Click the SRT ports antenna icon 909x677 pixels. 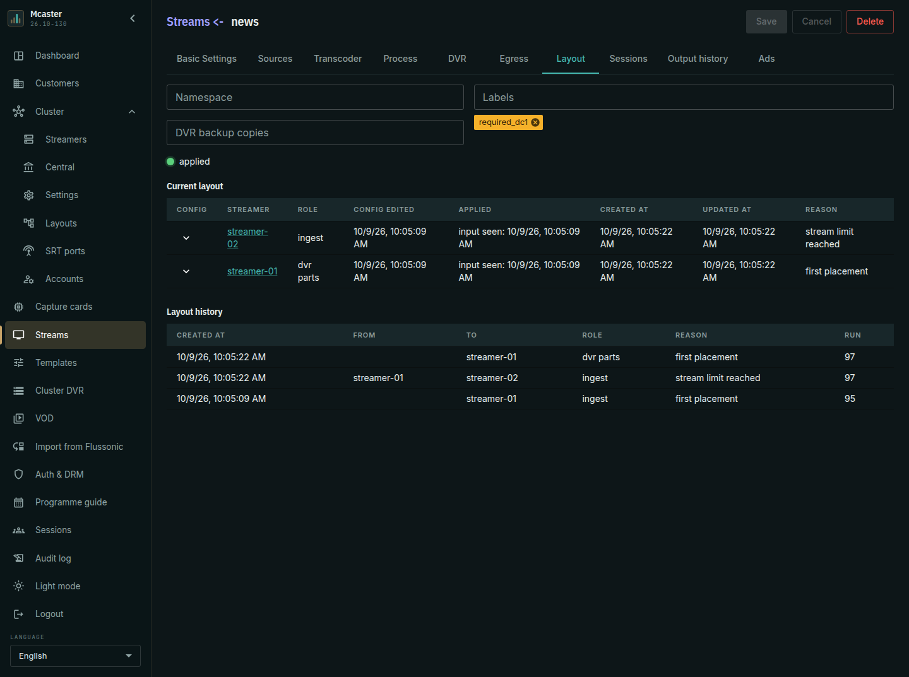point(28,251)
